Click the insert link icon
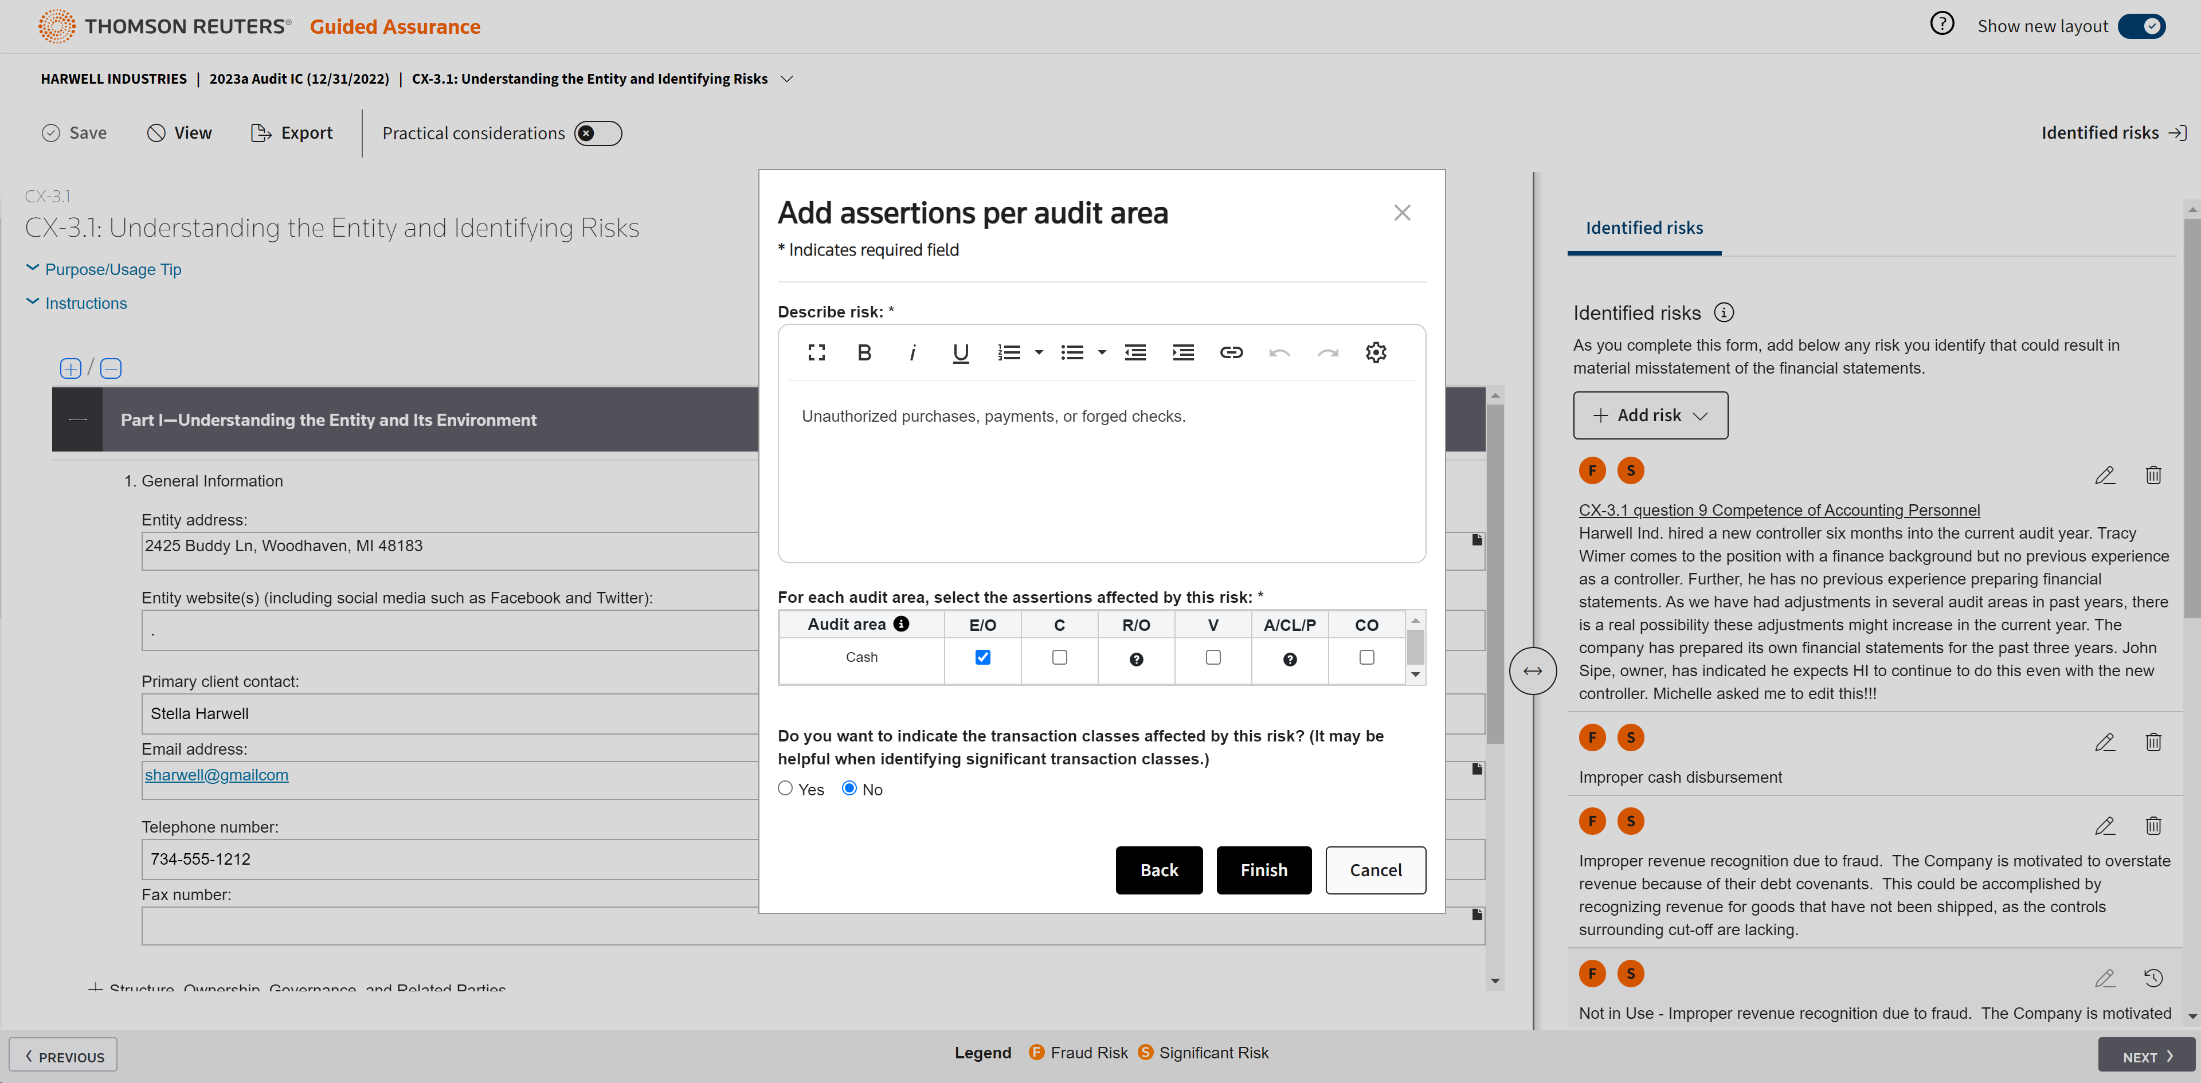Image resolution: width=2201 pixels, height=1083 pixels. pyautogui.click(x=1231, y=353)
